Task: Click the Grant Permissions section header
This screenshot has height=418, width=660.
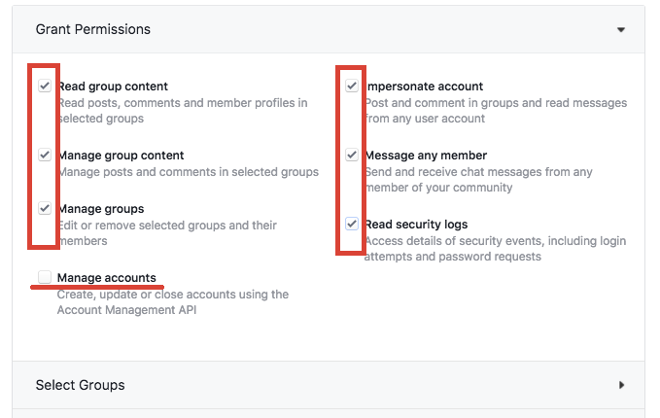Action: click(x=93, y=29)
